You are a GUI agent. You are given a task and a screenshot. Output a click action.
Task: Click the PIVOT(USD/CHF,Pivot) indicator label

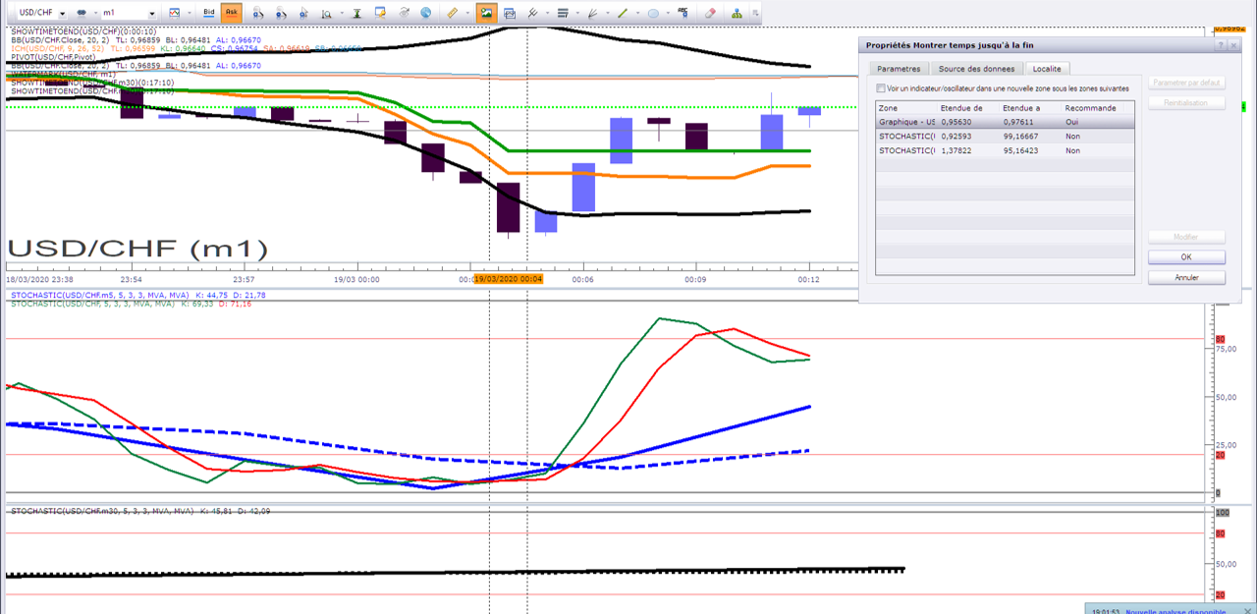point(53,58)
